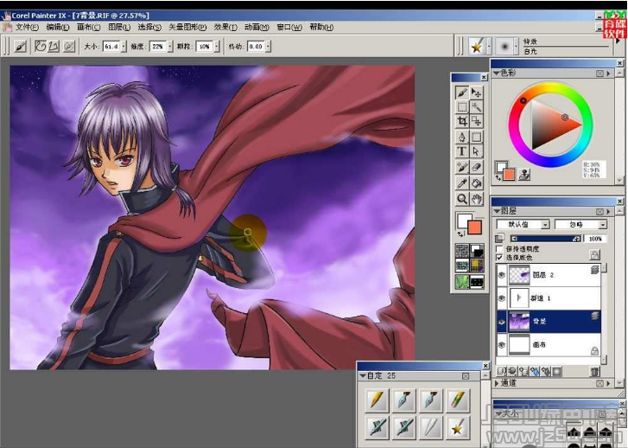
Task: Select the Shape Selection arrow tool
Action: tap(476, 151)
